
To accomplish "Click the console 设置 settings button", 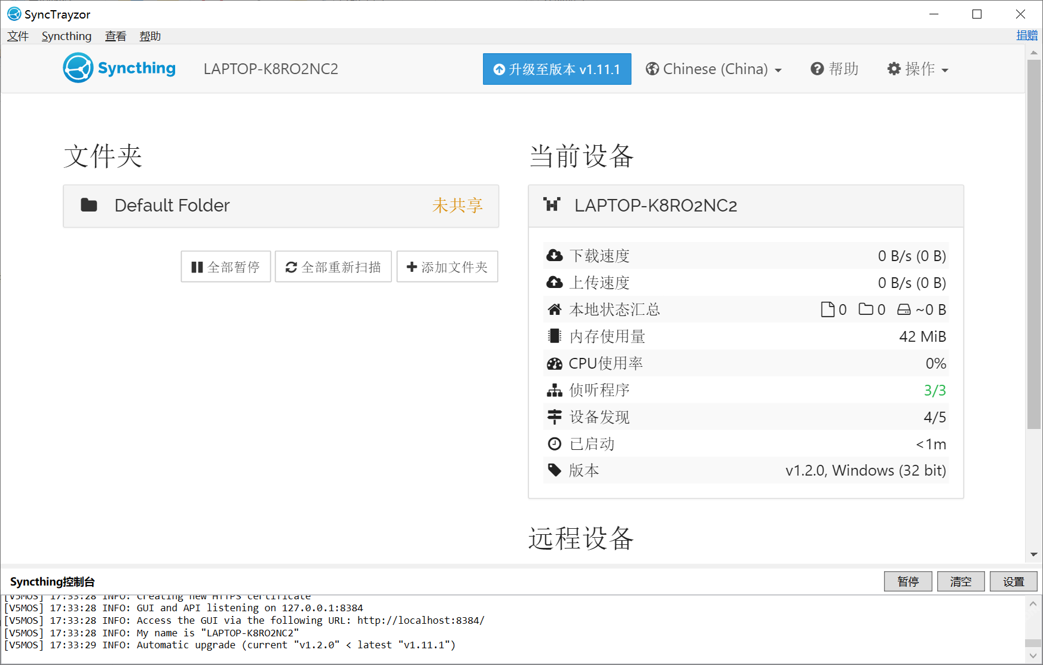I will point(1013,581).
